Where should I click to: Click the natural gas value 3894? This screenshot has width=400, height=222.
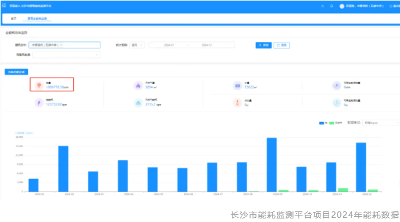click(149, 87)
